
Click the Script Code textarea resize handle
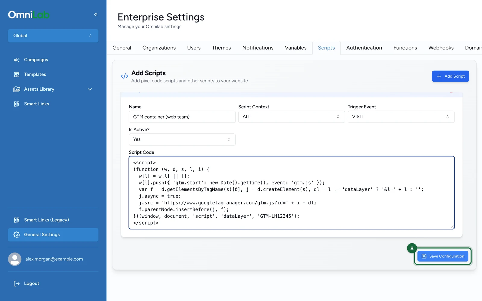pyautogui.click(x=452, y=227)
